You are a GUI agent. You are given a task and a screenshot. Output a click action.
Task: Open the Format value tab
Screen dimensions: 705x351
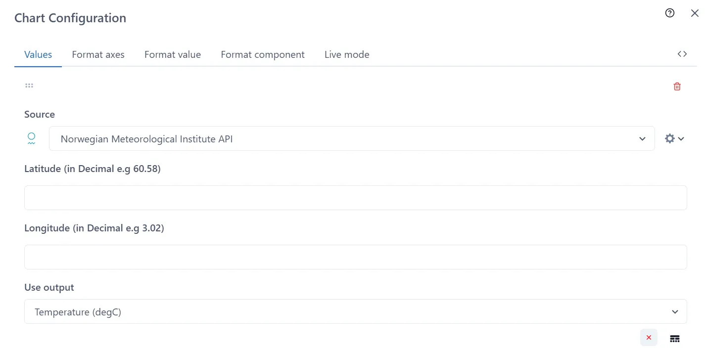point(173,54)
